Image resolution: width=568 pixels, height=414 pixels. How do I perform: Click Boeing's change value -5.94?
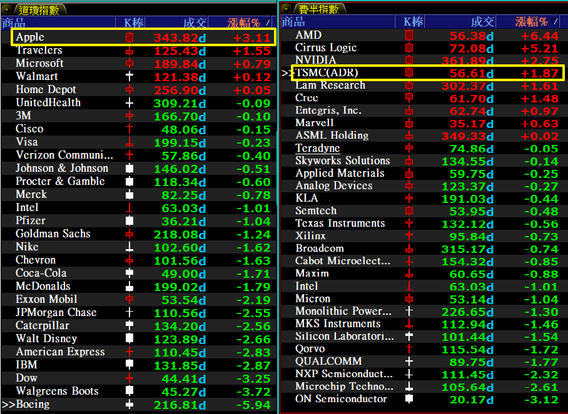[253, 405]
